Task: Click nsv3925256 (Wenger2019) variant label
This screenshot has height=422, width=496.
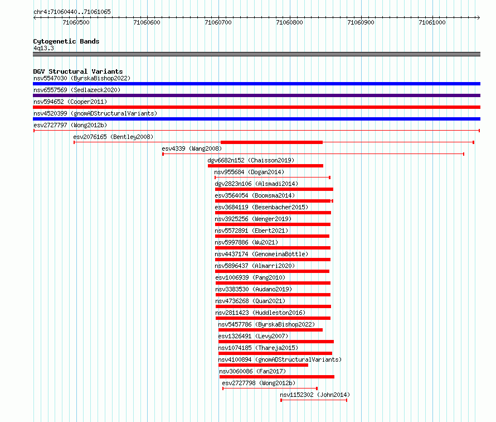Action: (x=253, y=219)
